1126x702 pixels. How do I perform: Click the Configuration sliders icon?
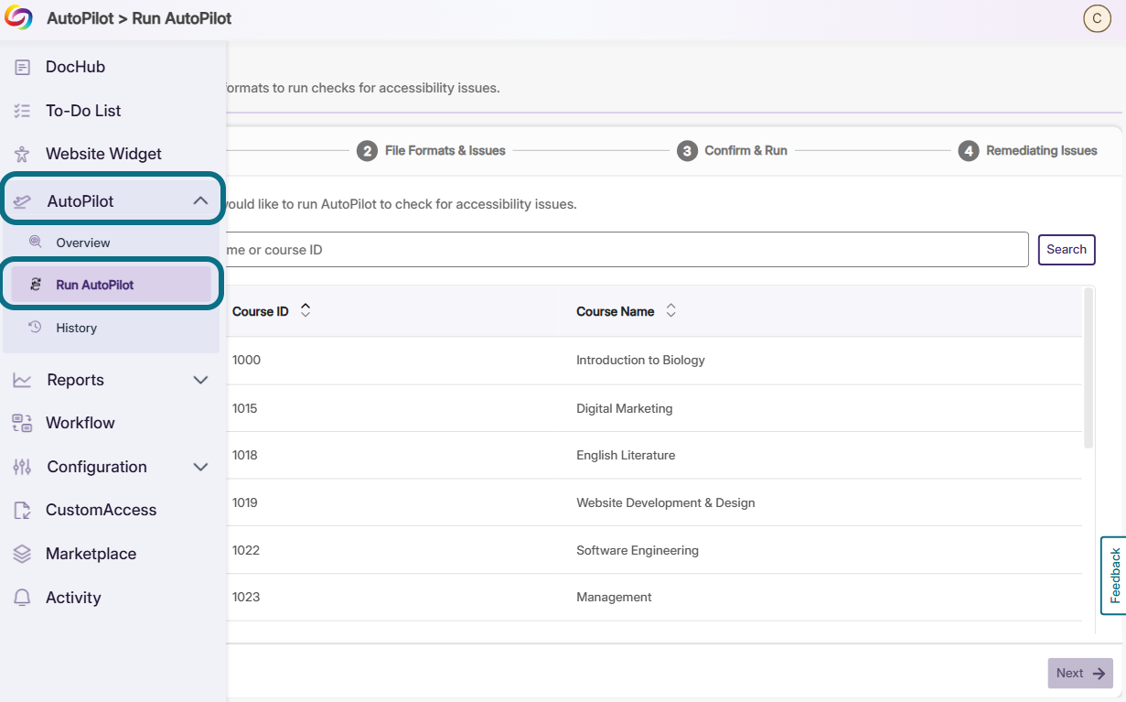pyautogui.click(x=23, y=467)
